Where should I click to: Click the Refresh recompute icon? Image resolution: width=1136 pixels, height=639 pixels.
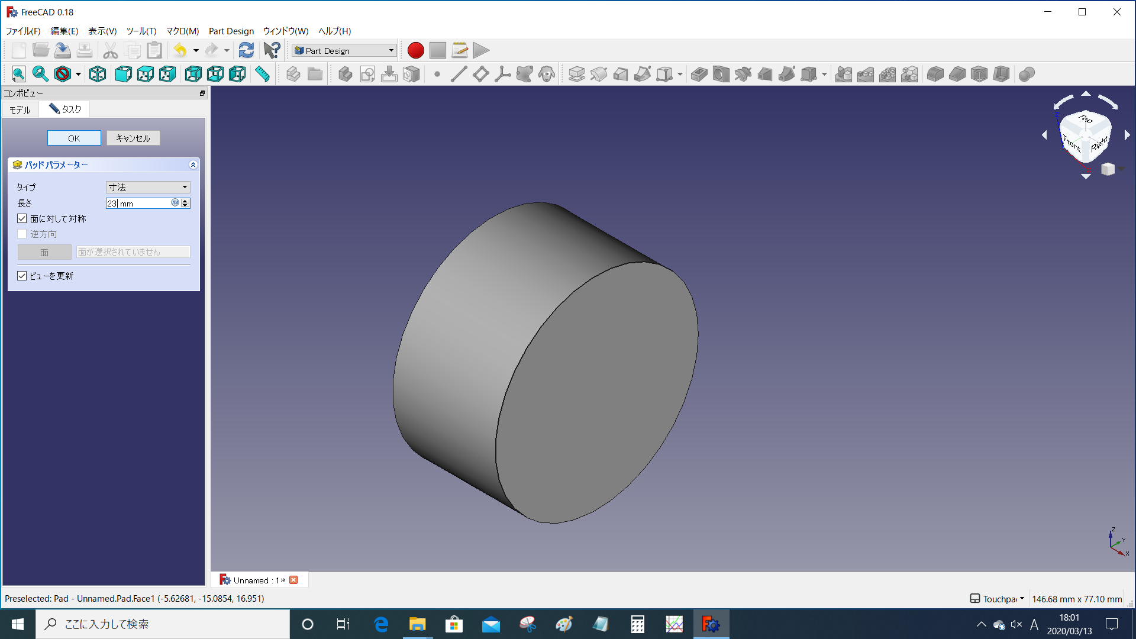pyautogui.click(x=246, y=50)
